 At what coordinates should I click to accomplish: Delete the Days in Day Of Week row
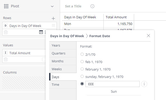click(6, 32)
